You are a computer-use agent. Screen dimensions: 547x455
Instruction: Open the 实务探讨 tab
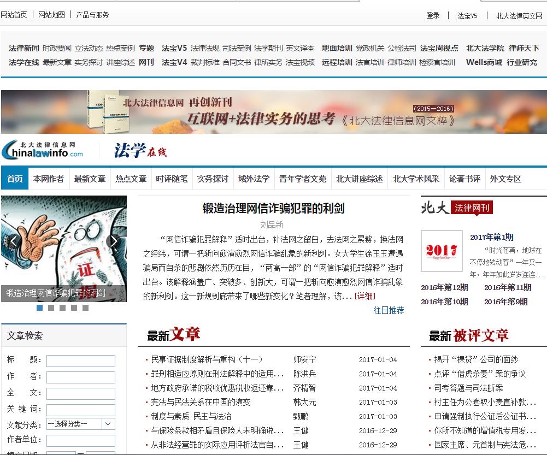213,179
